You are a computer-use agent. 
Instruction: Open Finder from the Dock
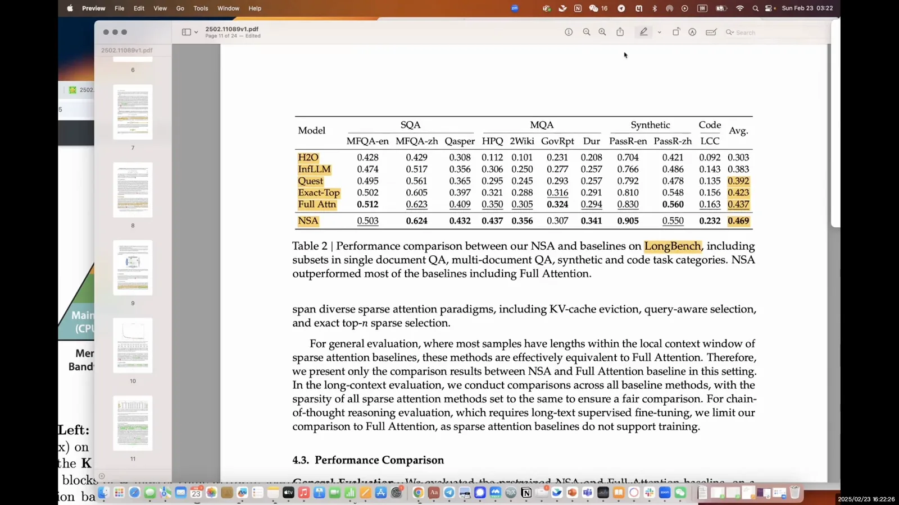(103, 493)
